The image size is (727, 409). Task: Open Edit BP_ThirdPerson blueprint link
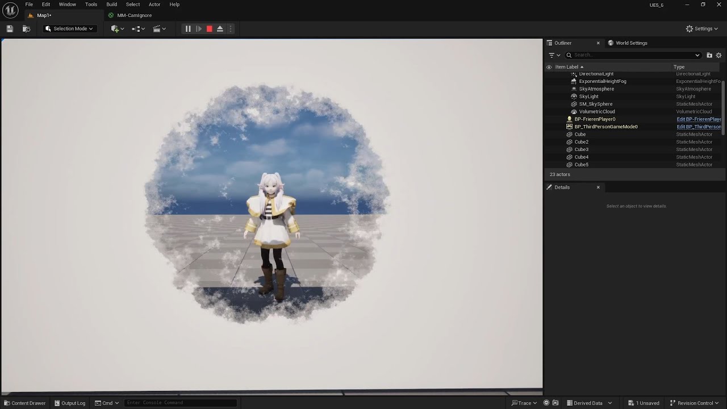(x=699, y=127)
